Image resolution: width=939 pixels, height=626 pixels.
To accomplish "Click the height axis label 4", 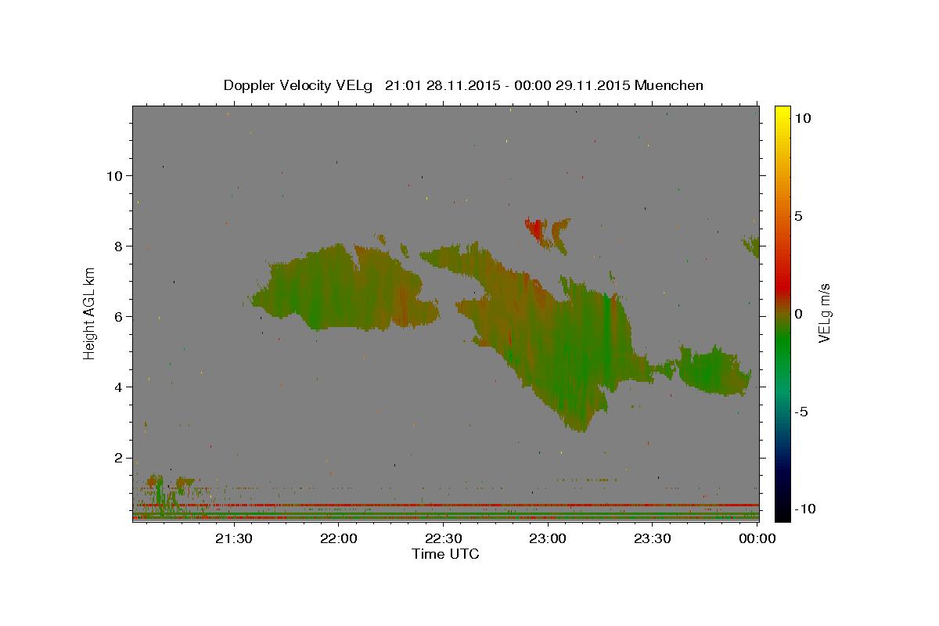I will [x=117, y=387].
